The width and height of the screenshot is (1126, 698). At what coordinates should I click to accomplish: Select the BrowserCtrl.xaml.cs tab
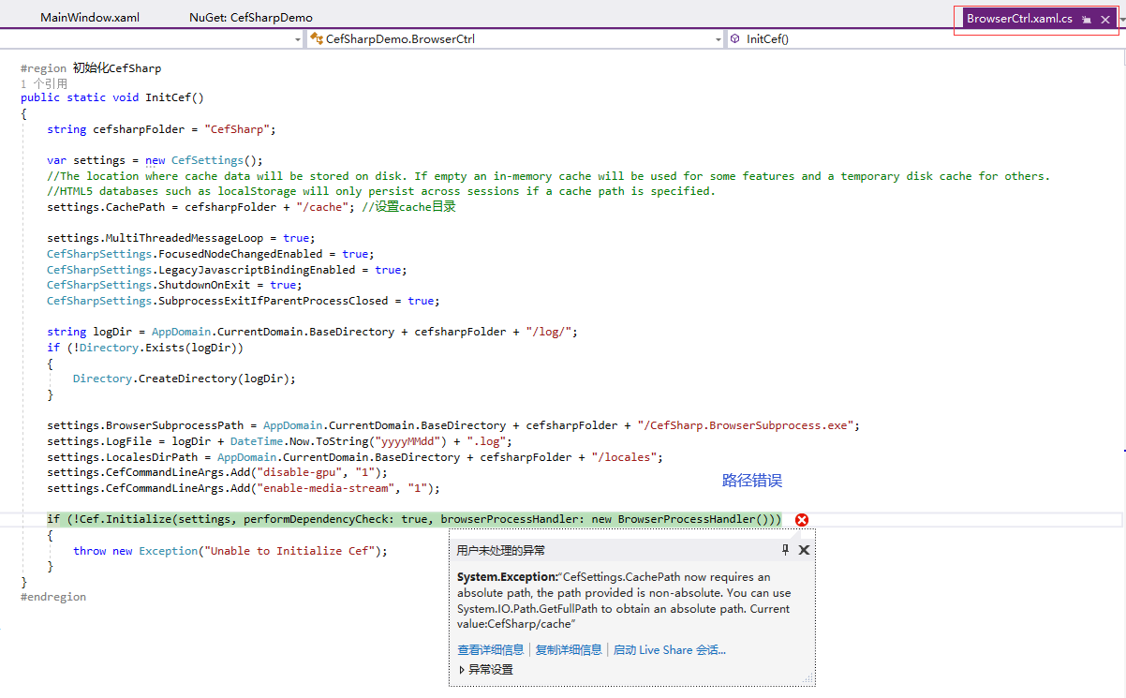pyautogui.click(x=1019, y=19)
